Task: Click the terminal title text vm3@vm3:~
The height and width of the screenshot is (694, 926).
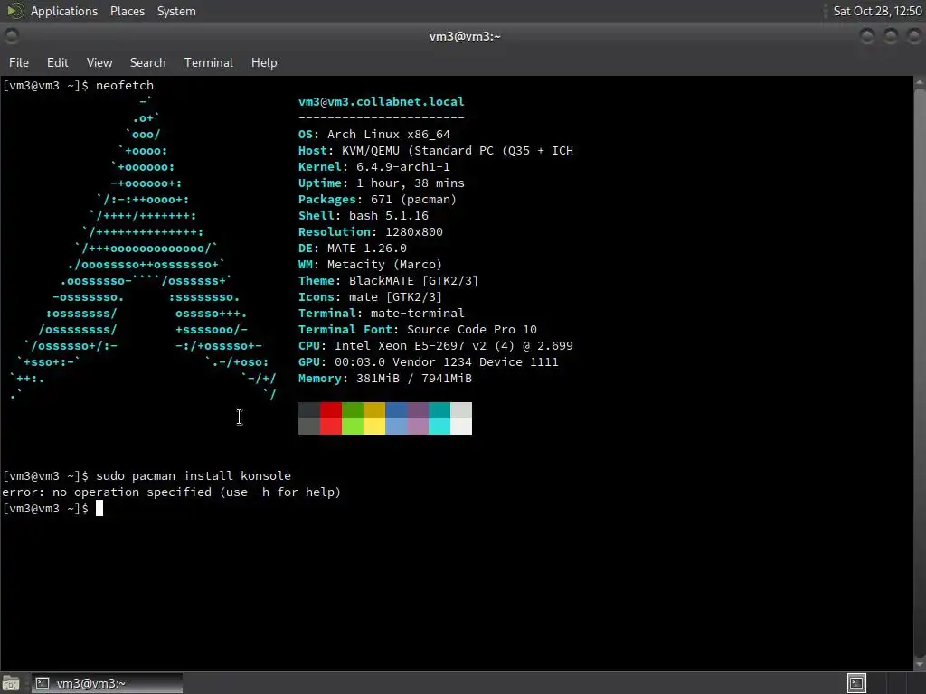Action: tap(465, 36)
